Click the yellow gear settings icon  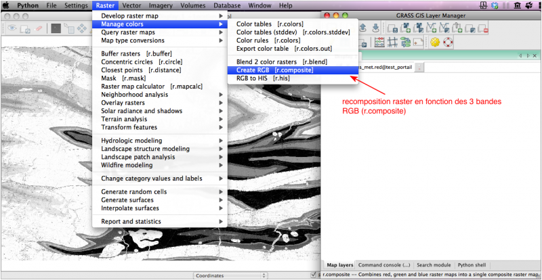[435, 42]
